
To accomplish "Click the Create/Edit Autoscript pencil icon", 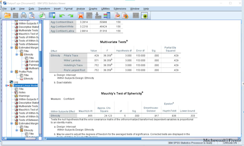I will 117,16.
